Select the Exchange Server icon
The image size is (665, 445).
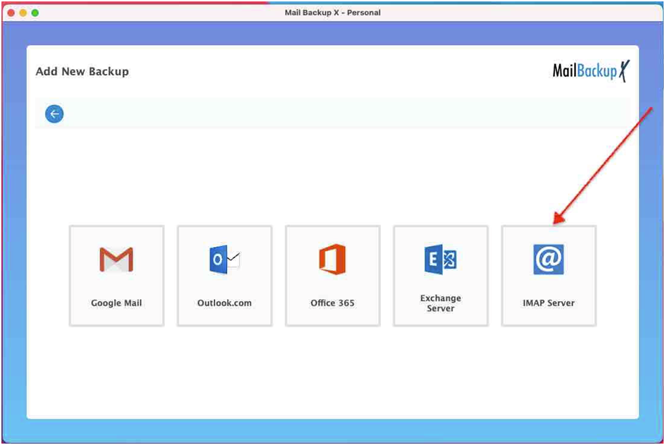pyautogui.click(x=441, y=260)
